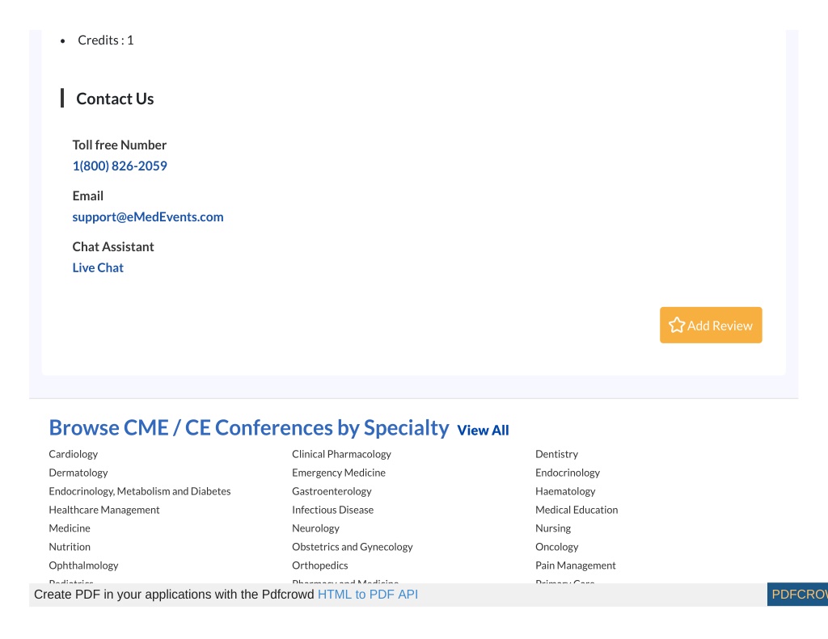
Task: Choose Healthcare Management specialty
Action: coord(104,510)
